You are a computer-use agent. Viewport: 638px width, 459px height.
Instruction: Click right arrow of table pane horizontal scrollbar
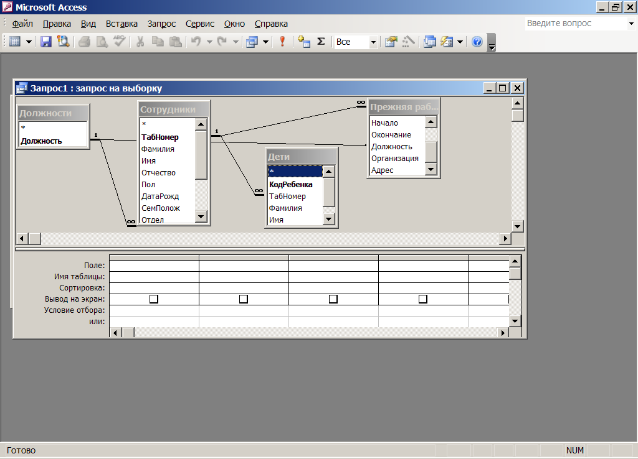pos(505,238)
